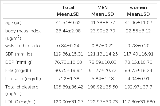The height and width of the screenshot is (106, 160).
Task: Click the body mass index row label
Action: click(x=23, y=35)
